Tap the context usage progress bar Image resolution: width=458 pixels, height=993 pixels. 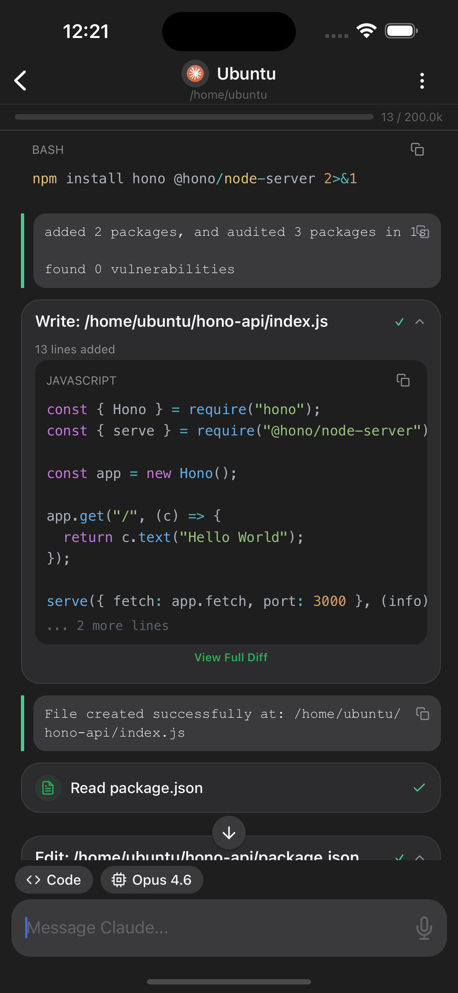(193, 117)
